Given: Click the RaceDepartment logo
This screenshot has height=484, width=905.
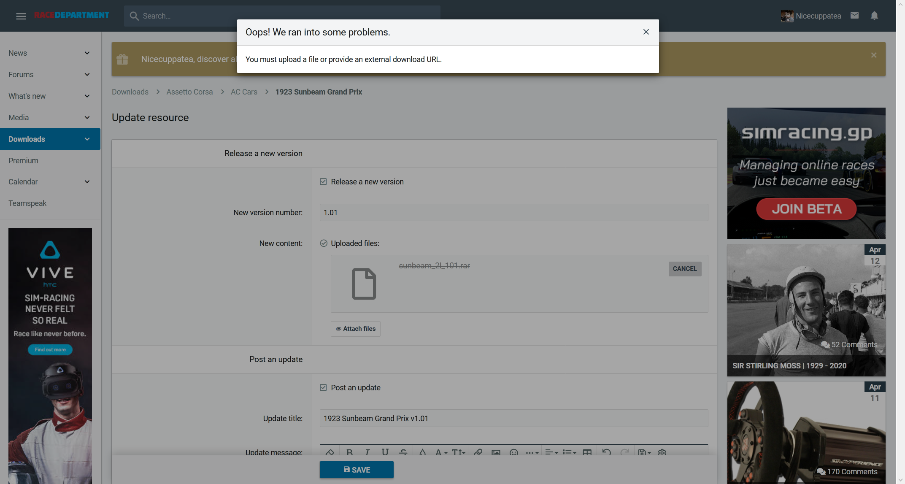Looking at the screenshot, I should [72, 15].
